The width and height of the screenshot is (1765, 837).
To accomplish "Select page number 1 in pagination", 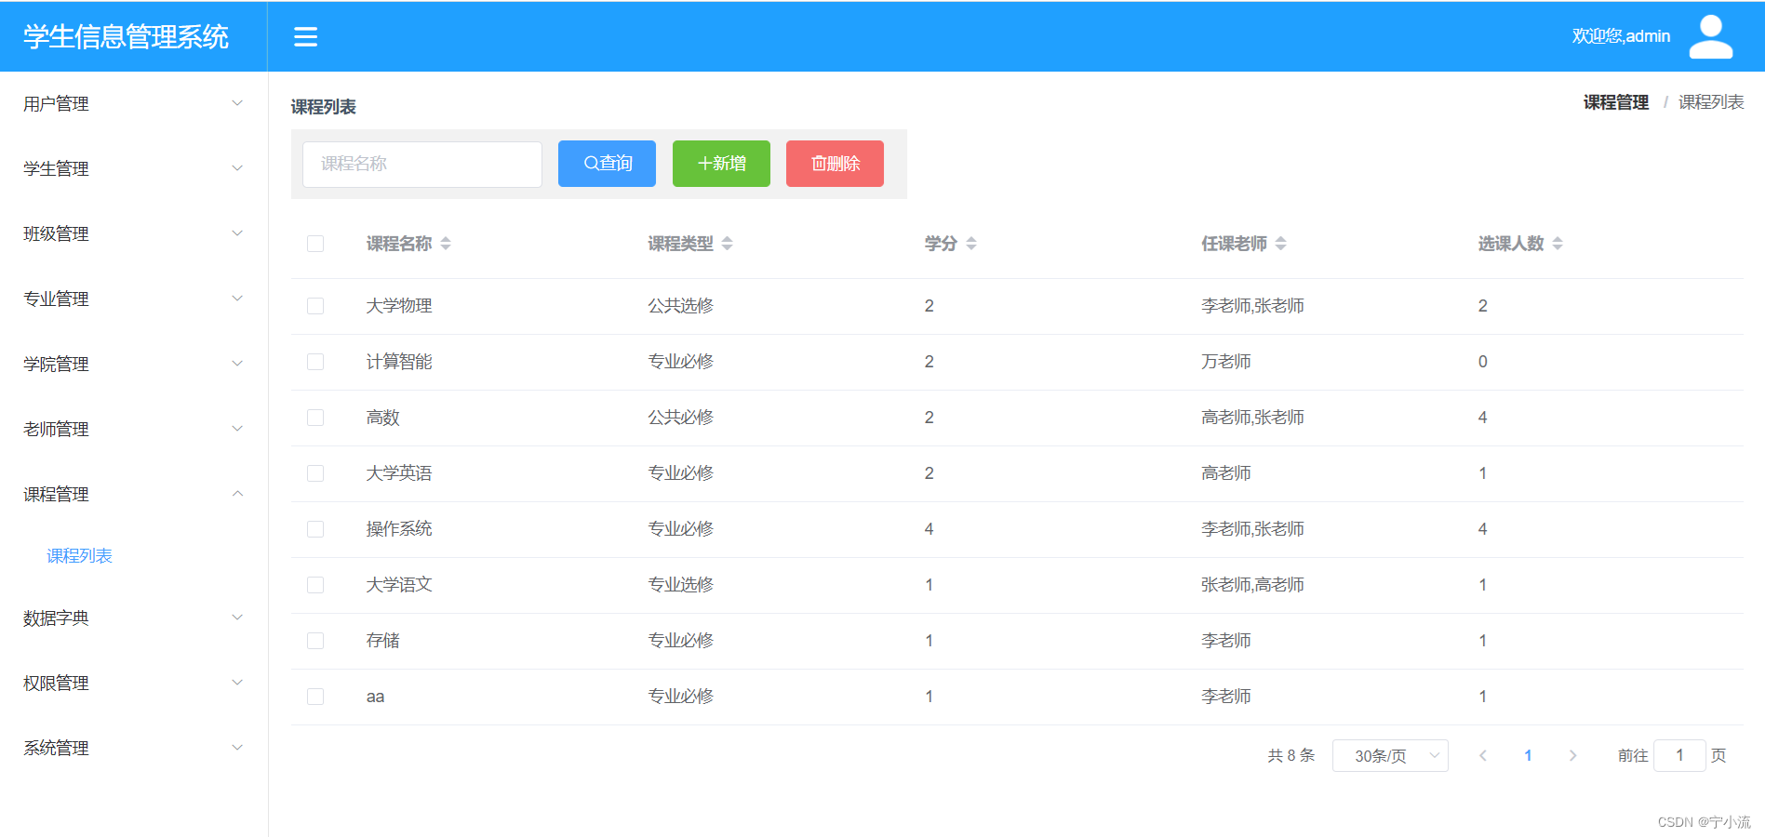I will [1528, 755].
